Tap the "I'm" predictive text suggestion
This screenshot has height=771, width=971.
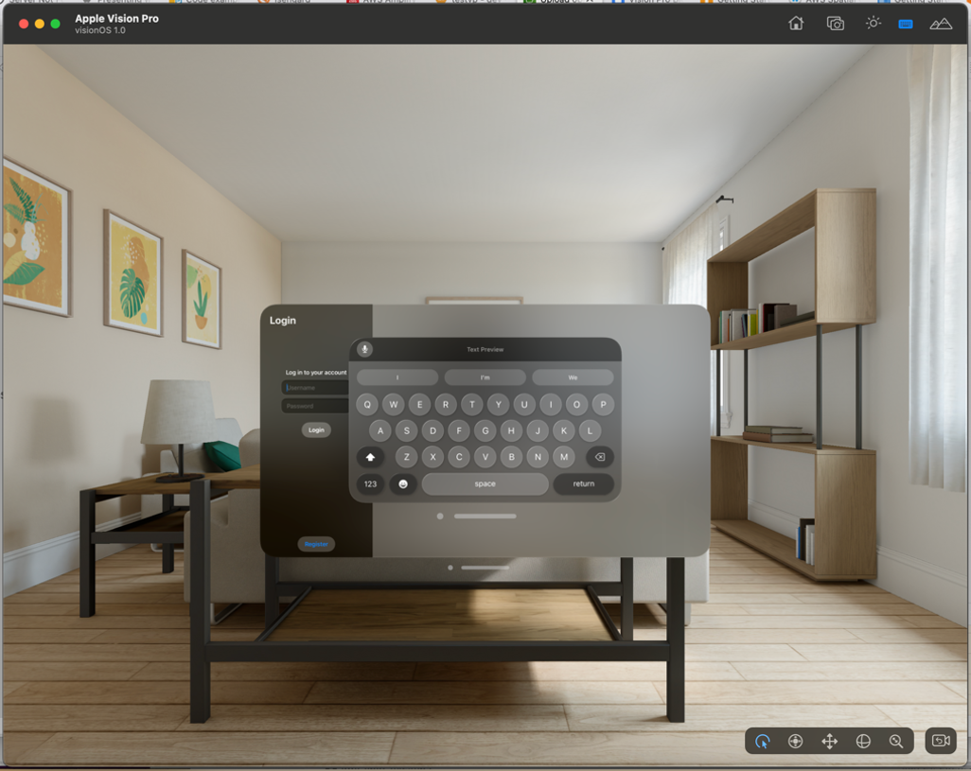pyautogui.click(x=485, y=376)
